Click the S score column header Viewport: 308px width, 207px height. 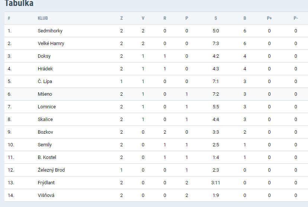tap(216, 18)
